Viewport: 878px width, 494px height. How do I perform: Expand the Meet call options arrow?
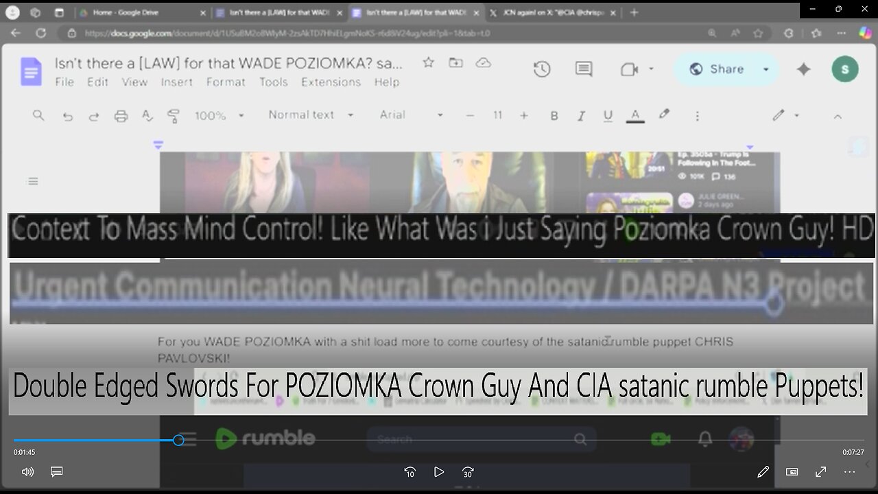pyautogui.click(x=651, y=69)
